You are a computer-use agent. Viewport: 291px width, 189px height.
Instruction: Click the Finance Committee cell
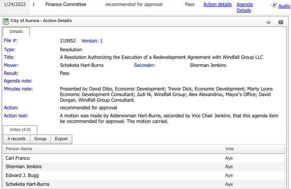tap(66, 4)
